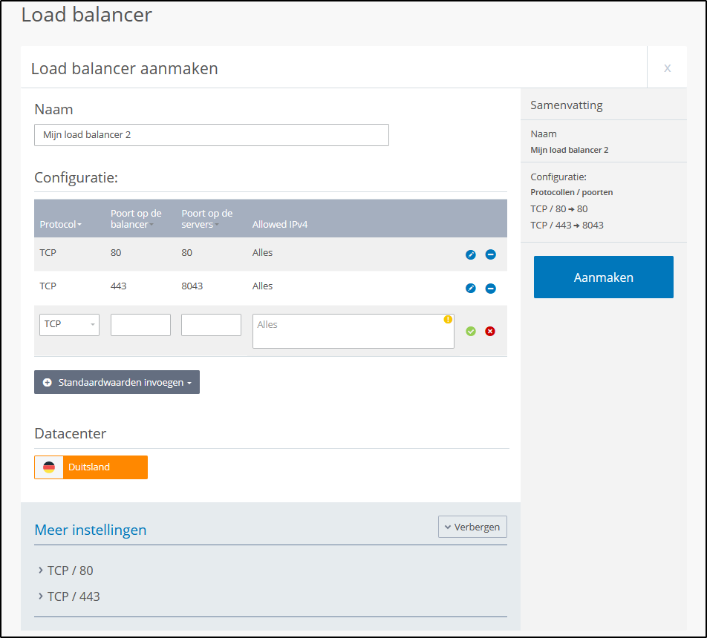Click yellow warning icon in Allowed IPv4 field

[448, 320]
